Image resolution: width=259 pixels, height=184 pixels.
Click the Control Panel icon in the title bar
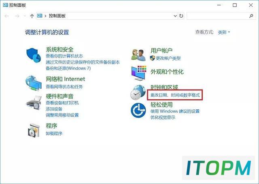pyautogui.click(x=5, y=5)
